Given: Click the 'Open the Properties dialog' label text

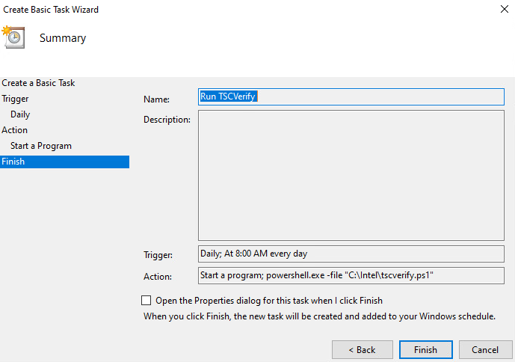Looking at the screenshot, I should click(x=269, y=301).
